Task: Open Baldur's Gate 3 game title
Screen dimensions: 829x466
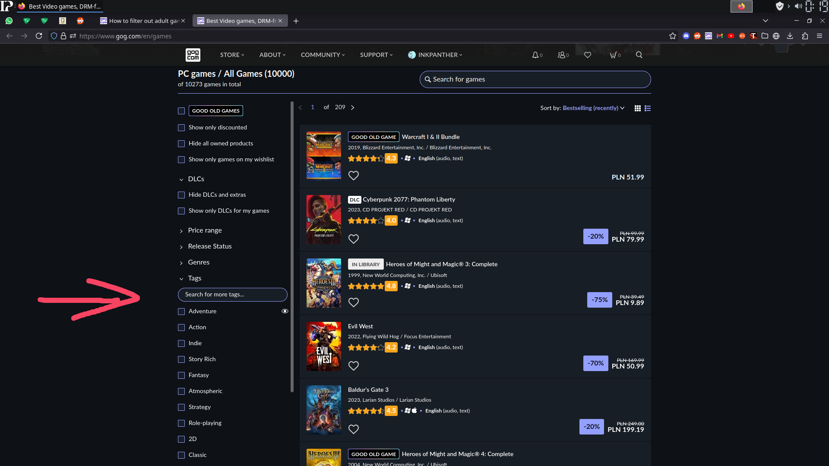Action: click(x=368, y=390)
